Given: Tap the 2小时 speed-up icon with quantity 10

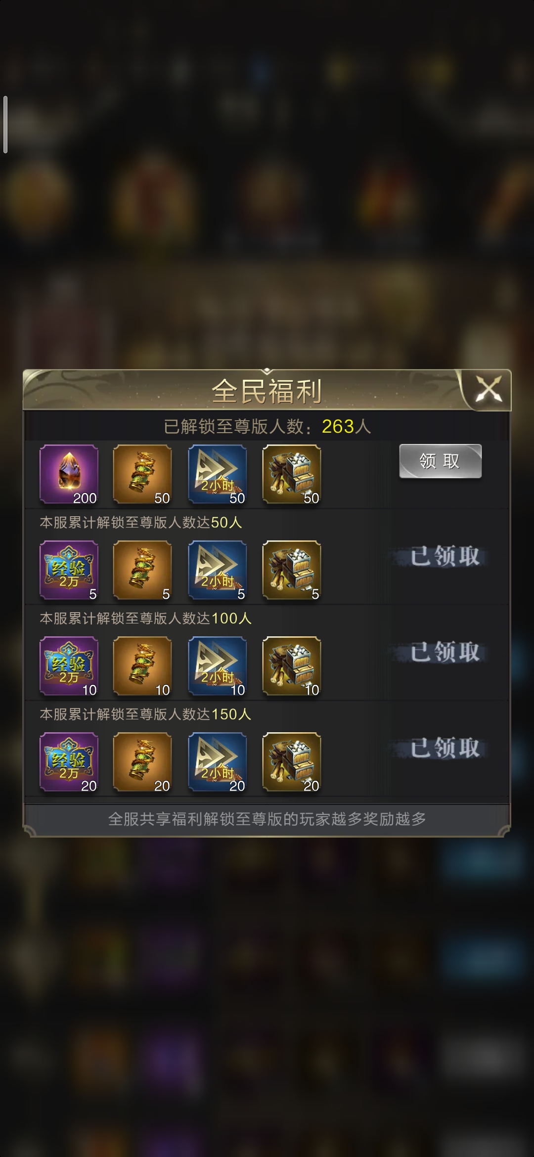Looking at the screenshot, I should (x=217, y=666).
